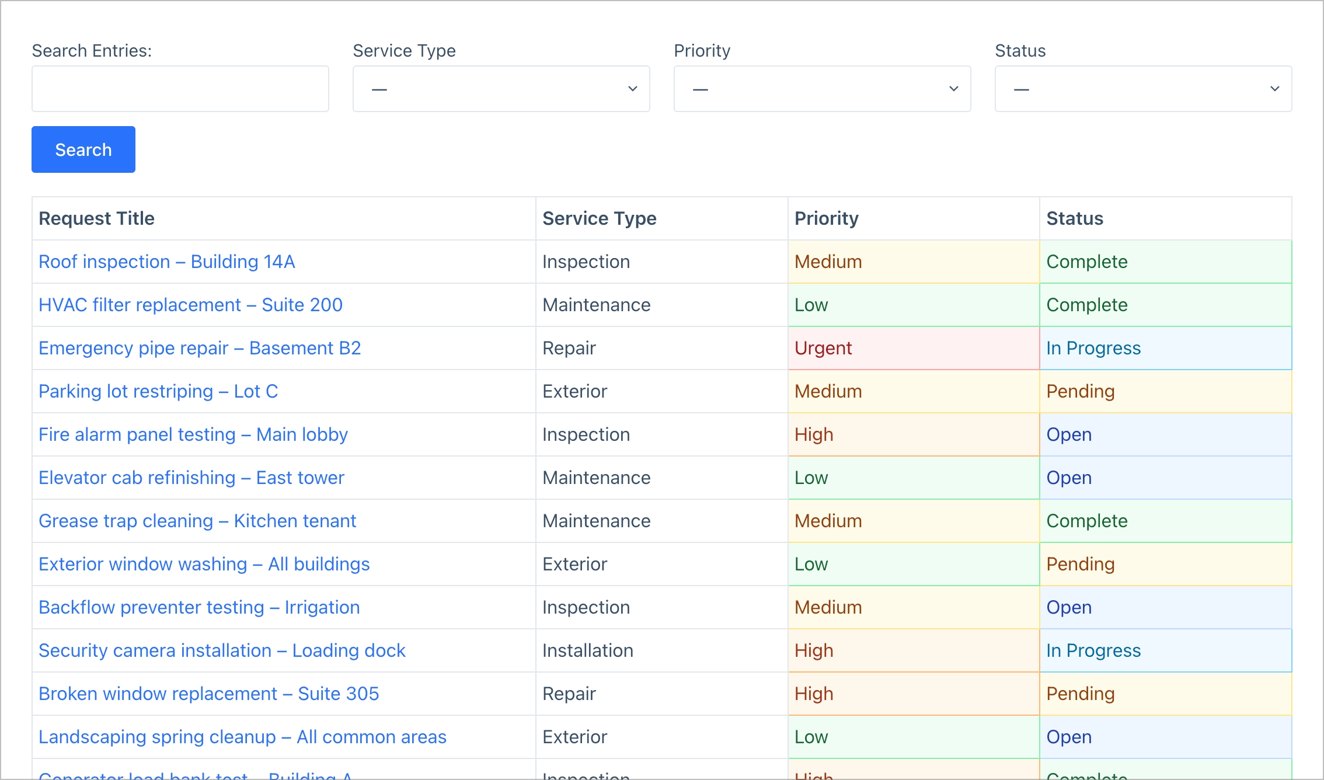Open Fire alarm panel testing – Main lobby
This screenshot has width=1324, height=780.
click(x=193, y=434)
